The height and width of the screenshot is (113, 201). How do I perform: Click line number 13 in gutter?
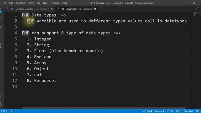(x=14, y=87)
